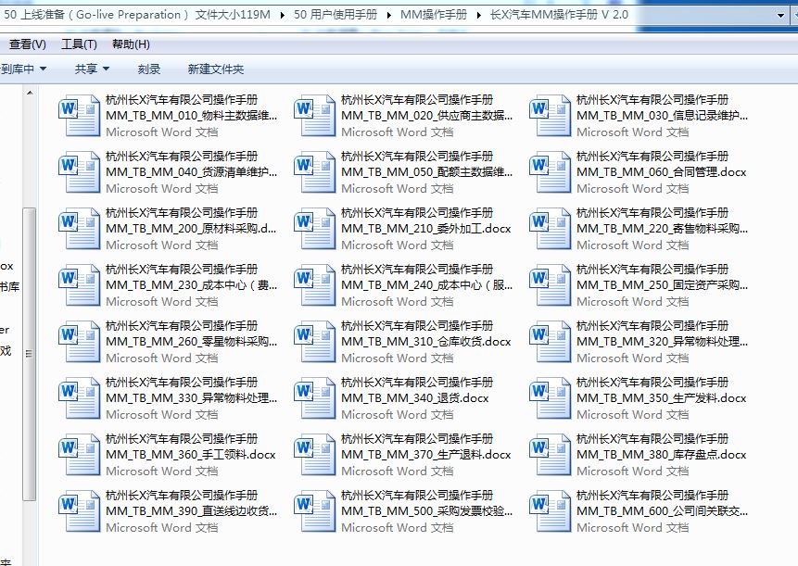The image size is (798, 566).
Task: Open the 共享 dropdown in the toolbar
Action: (92, 69)
